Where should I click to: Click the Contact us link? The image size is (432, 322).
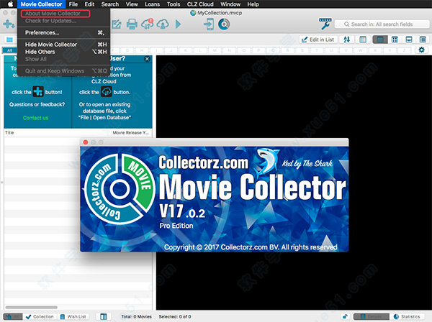coord(35,118)
